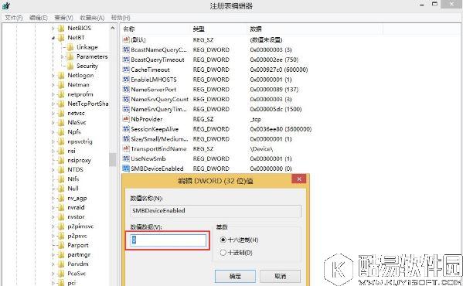
Task: Click DWORD icon next to EnableLMHOSTS
Action: tap(126, 80)
